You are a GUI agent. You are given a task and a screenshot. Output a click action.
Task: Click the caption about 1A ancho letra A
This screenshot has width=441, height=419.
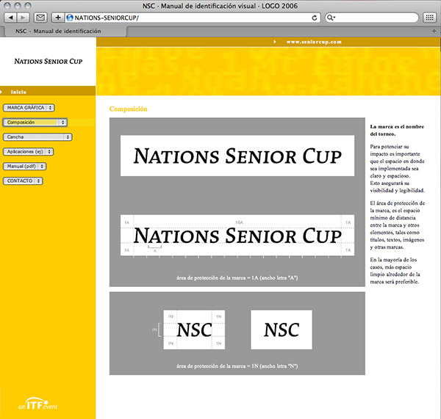click(237, 277)
